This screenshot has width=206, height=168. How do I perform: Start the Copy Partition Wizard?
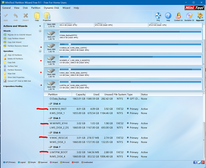(x=16, y=39)
